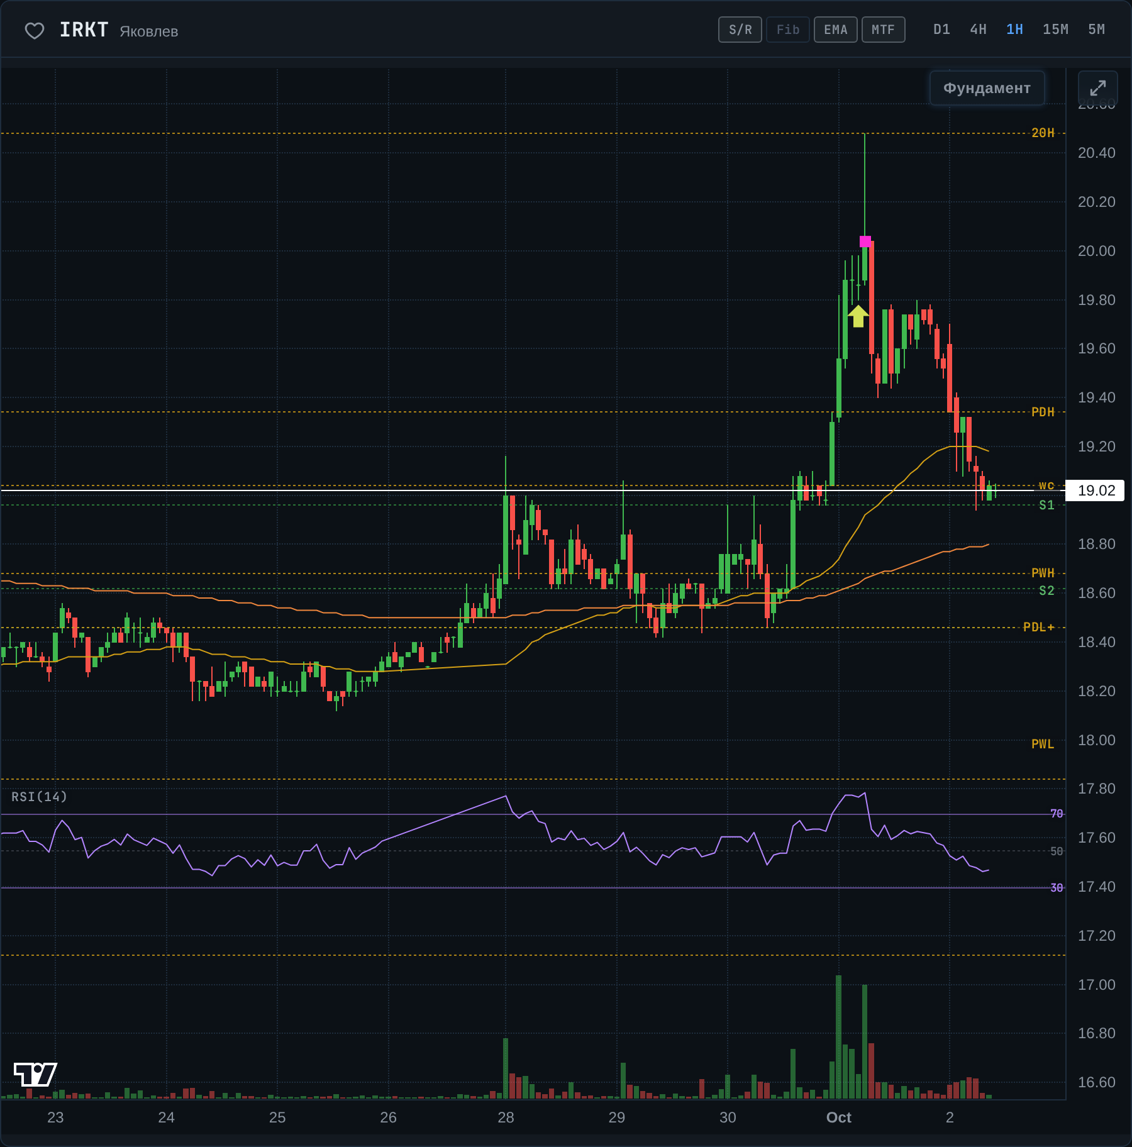Add IRKT to favorites with heart icon
Image resolution: width=1132 pixels, height=1147 pixels.
tap(34, 30)
